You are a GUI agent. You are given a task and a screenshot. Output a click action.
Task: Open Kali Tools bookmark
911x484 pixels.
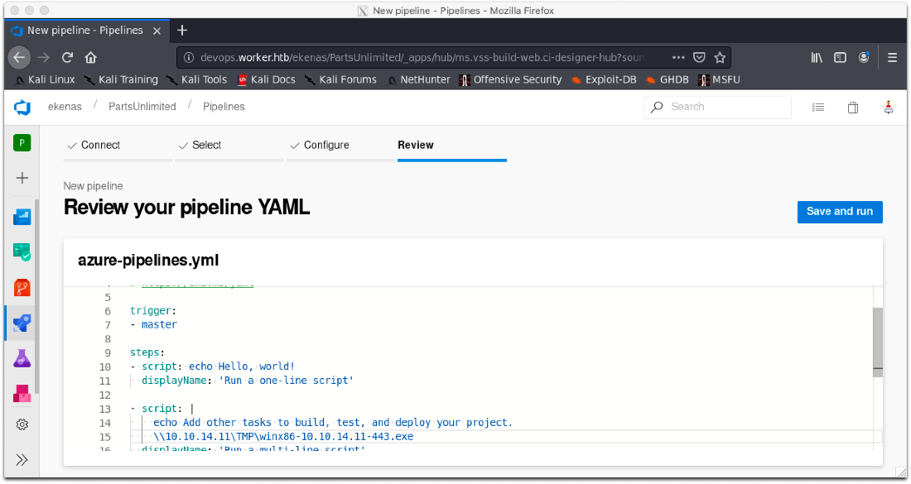(198, 79)
